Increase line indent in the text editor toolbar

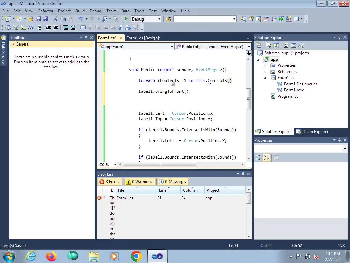56,27
